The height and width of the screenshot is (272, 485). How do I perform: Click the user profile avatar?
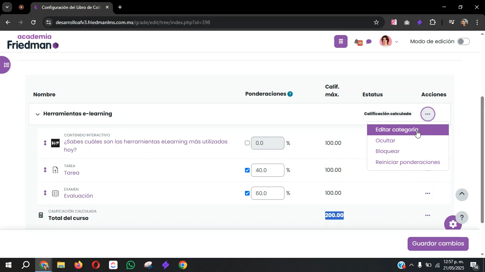click(386, 41)
